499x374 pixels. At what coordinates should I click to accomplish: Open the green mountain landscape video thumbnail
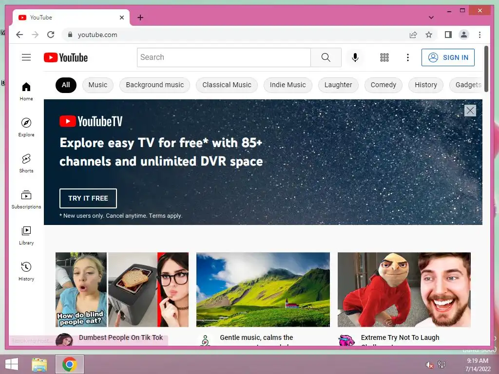263,289
